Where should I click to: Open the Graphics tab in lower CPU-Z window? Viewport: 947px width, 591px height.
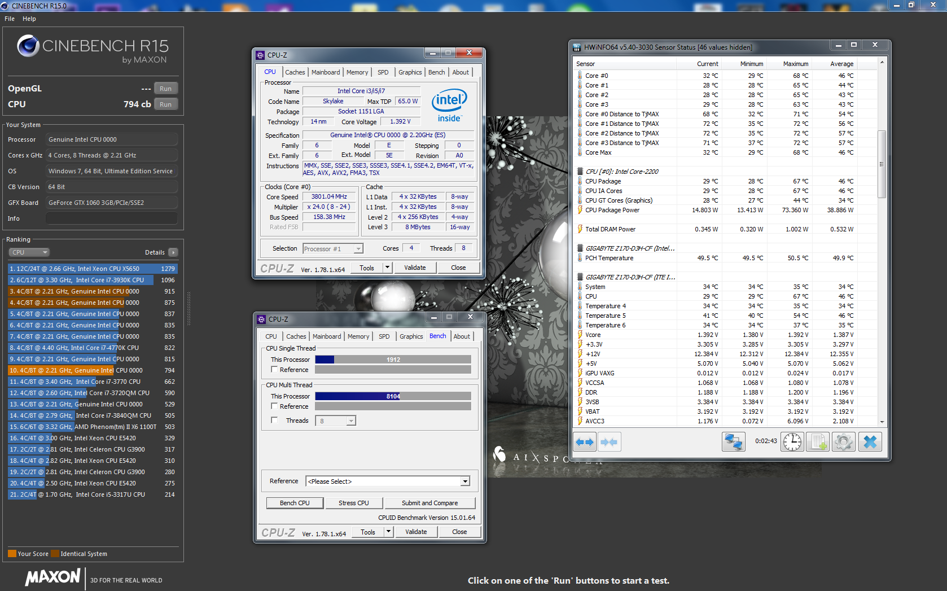point(411,336)
